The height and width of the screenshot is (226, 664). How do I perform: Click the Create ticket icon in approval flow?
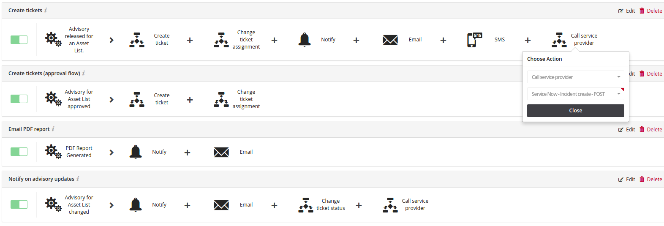tap(136, 99)
